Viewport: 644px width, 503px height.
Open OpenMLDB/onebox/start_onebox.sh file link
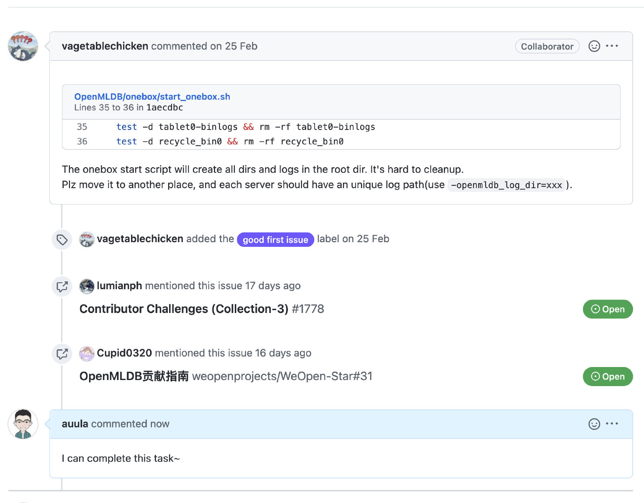point(152,96)
